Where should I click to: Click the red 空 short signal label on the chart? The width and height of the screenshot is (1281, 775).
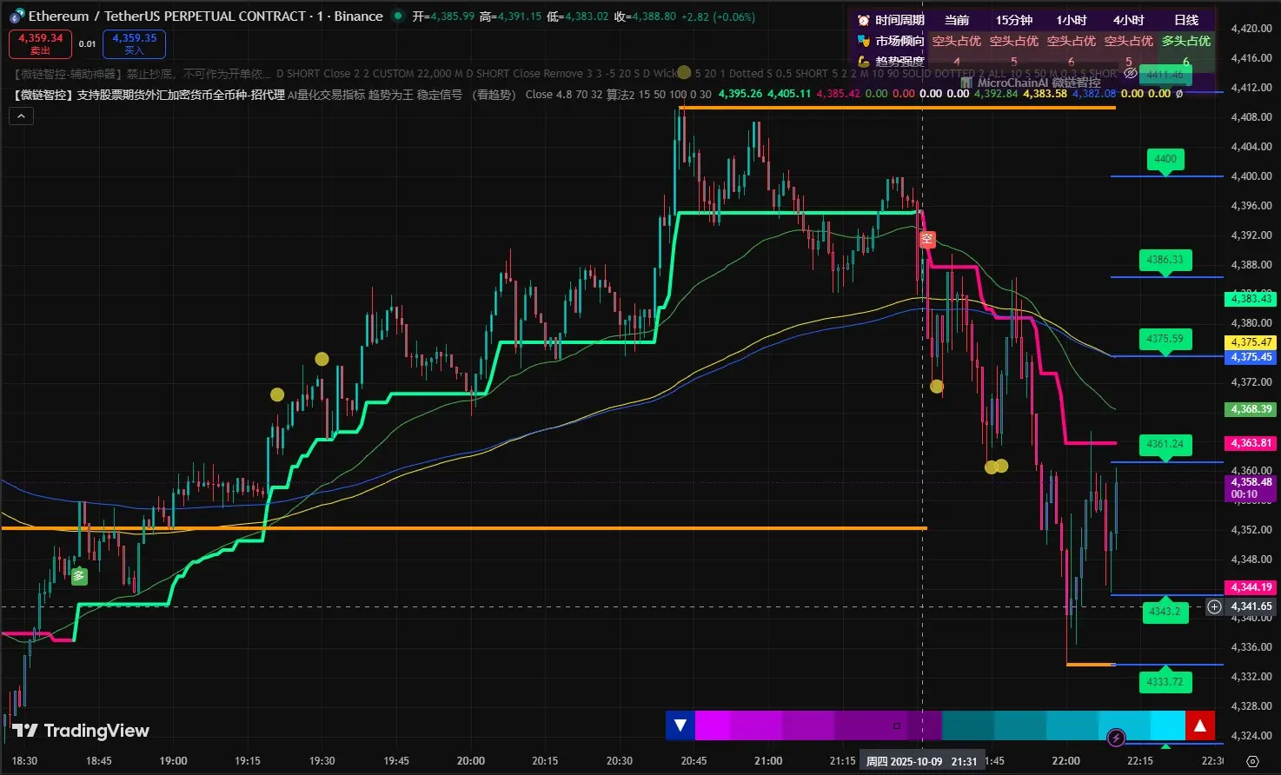927,239
